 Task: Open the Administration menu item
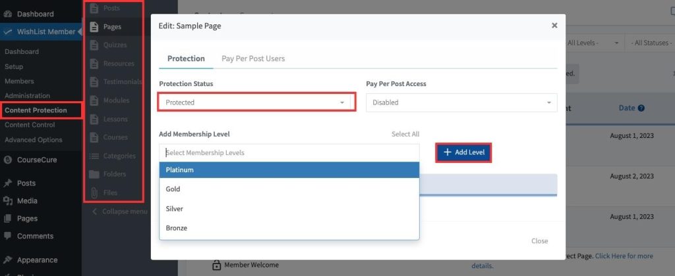27,96
